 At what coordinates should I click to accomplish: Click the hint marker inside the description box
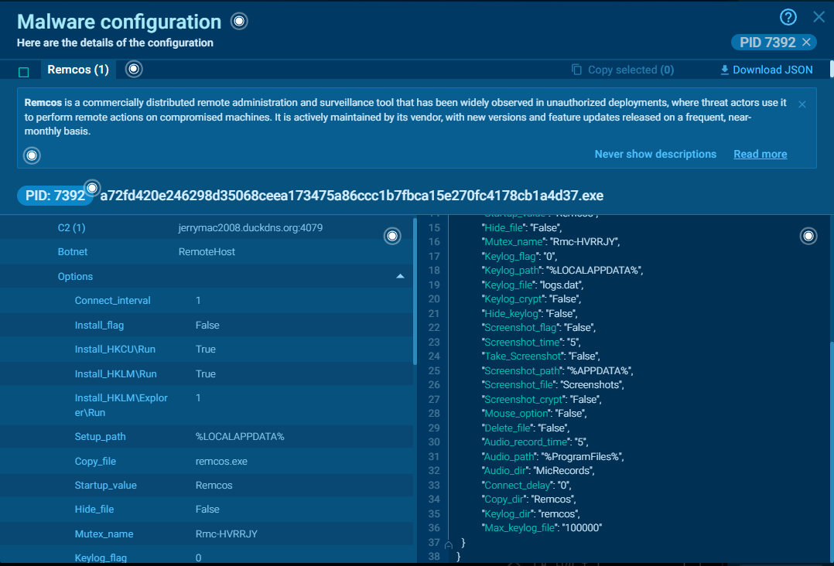[32, 155]
